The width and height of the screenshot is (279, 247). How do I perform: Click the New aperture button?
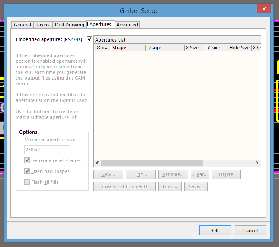[x=108, y=174]
